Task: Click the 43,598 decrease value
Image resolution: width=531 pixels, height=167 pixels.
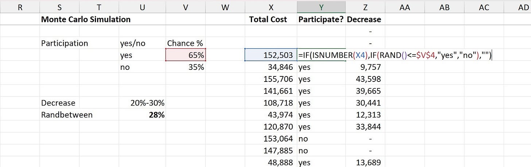Action: 365,79
